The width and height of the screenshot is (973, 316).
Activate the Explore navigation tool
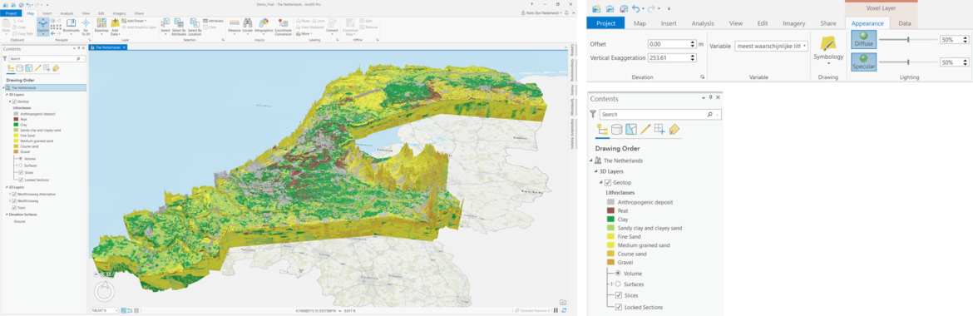[x=42, y=26]
